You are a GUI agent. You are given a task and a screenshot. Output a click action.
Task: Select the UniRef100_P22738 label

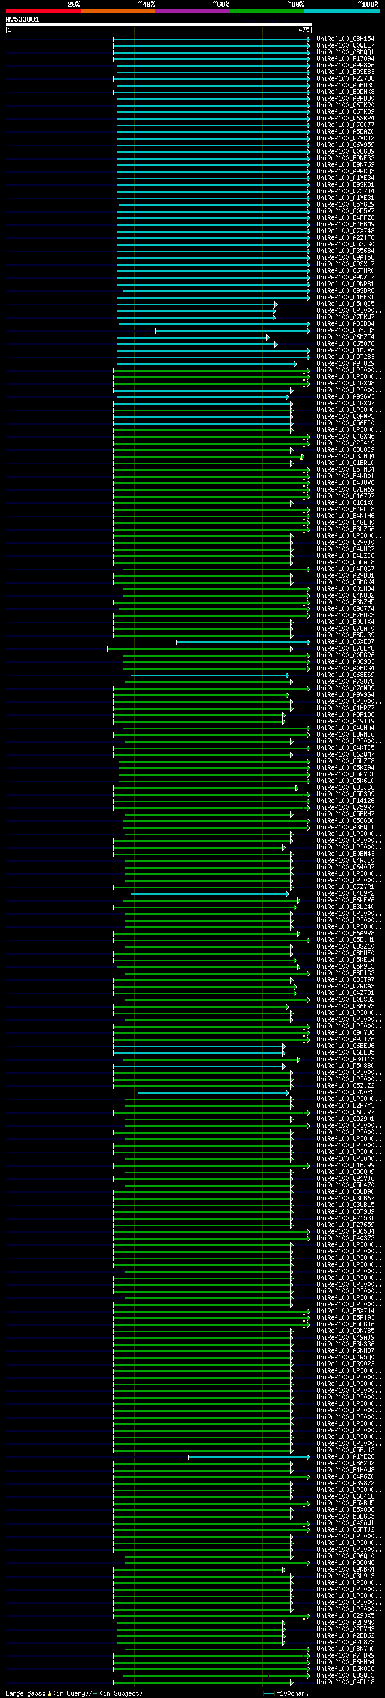[345, 78]
